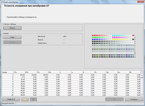This screenshot has width=145, height=106.
Task: Select table row number 5
Action: pos(71,84)
